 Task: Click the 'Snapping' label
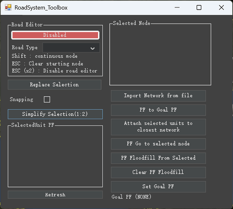(22, 99)
